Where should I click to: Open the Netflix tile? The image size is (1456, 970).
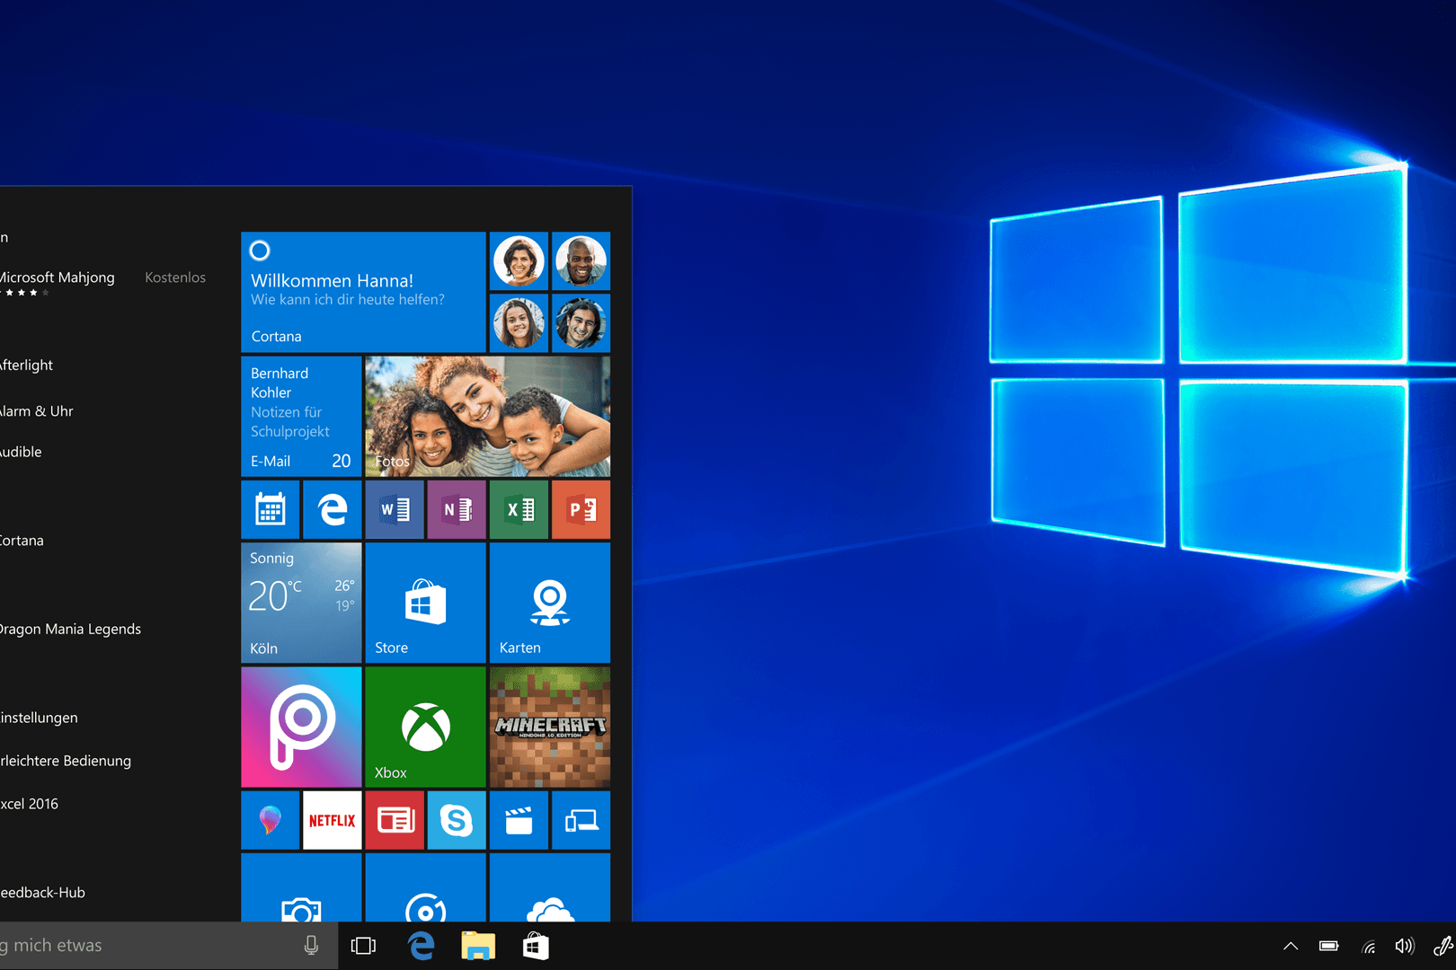[332, 820]
